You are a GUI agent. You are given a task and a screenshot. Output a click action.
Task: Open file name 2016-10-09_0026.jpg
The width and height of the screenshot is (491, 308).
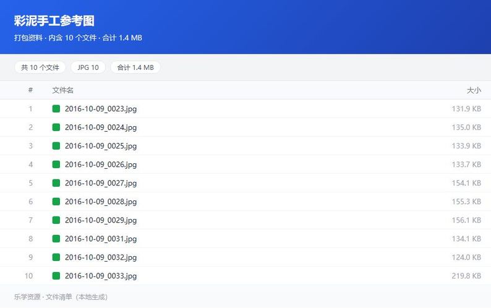[101, 165]
